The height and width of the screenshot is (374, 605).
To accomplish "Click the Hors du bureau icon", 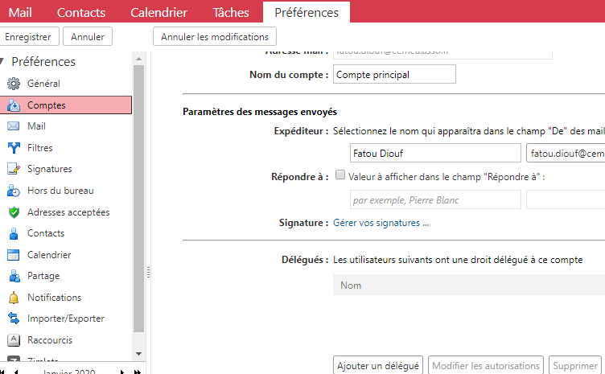I will 13,191.
